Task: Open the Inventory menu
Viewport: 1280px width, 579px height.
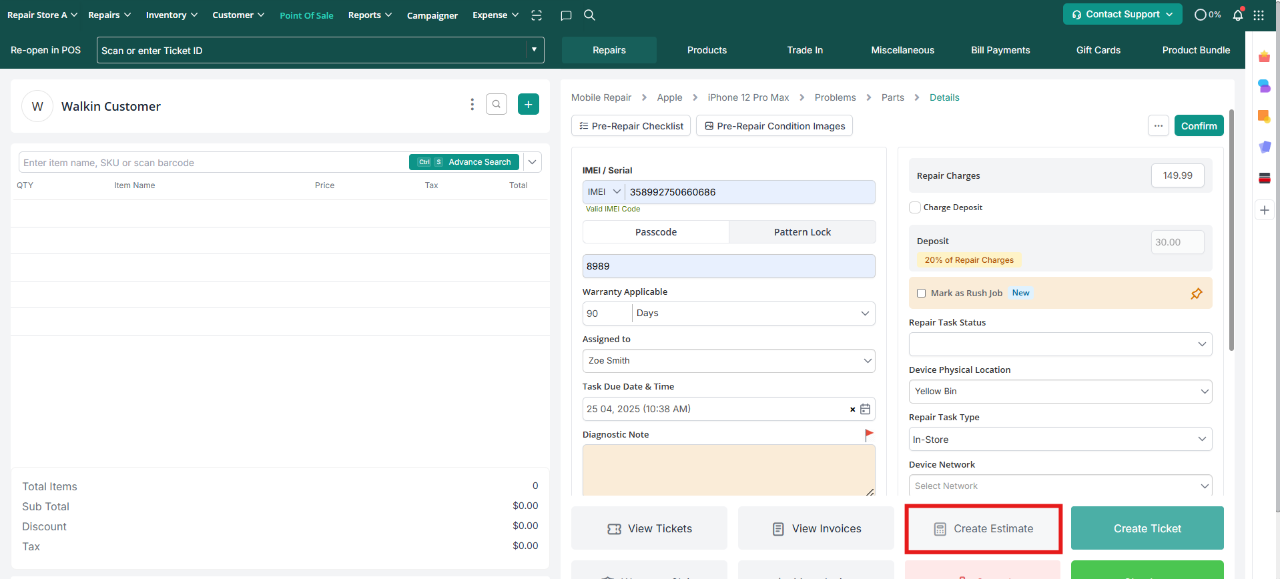Action: 172,15
